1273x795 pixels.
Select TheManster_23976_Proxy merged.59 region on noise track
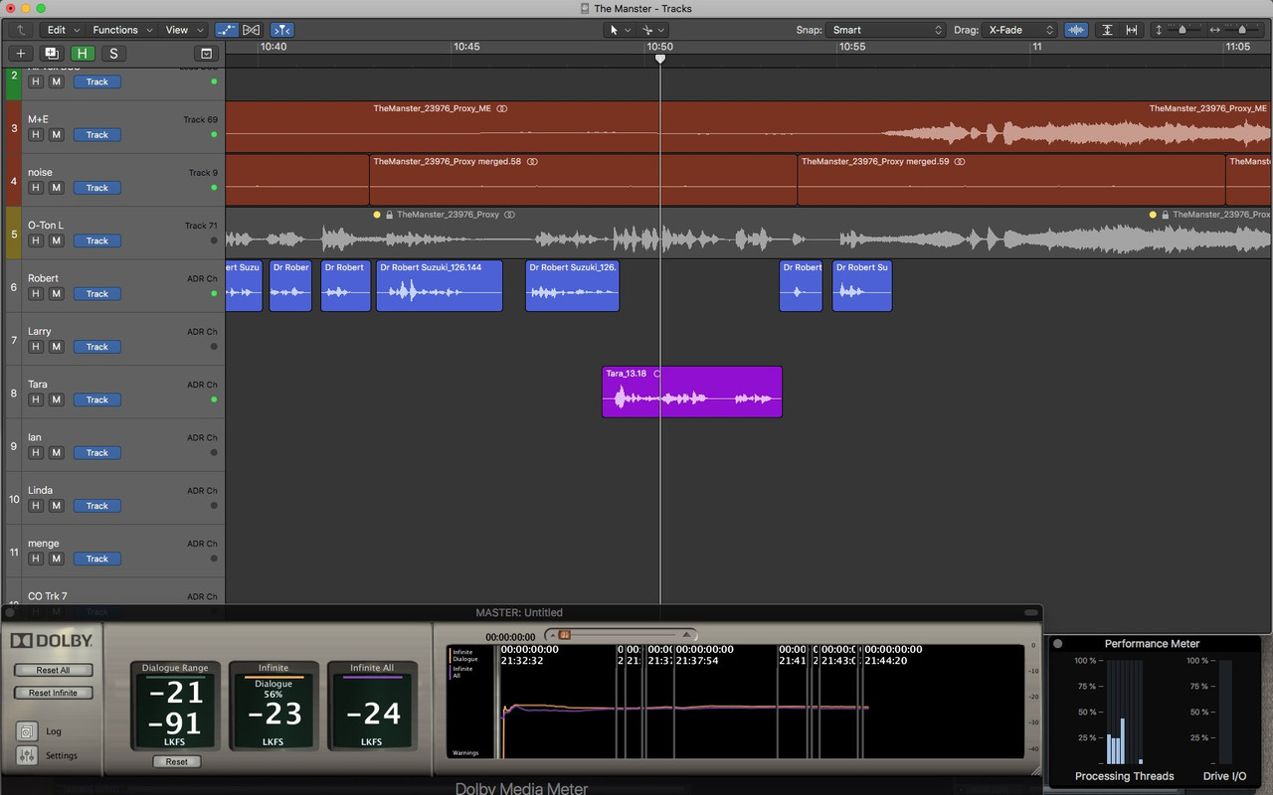[x=1011, y=180]
